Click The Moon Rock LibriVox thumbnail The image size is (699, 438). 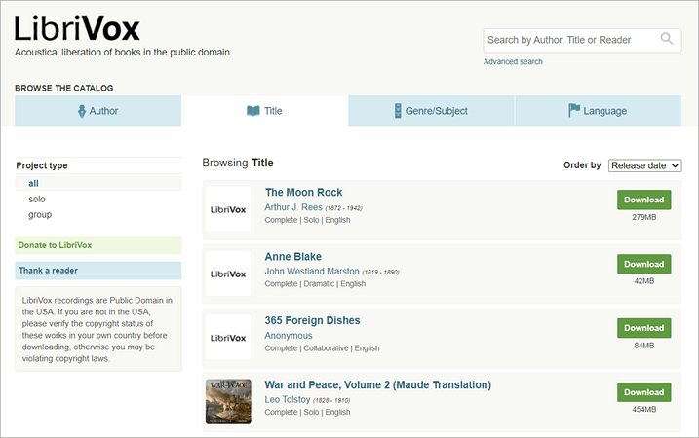tap(228, 208)
